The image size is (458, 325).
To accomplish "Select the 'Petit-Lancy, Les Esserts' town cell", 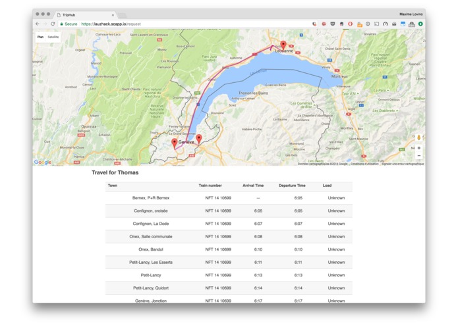I will coord(151,262).
